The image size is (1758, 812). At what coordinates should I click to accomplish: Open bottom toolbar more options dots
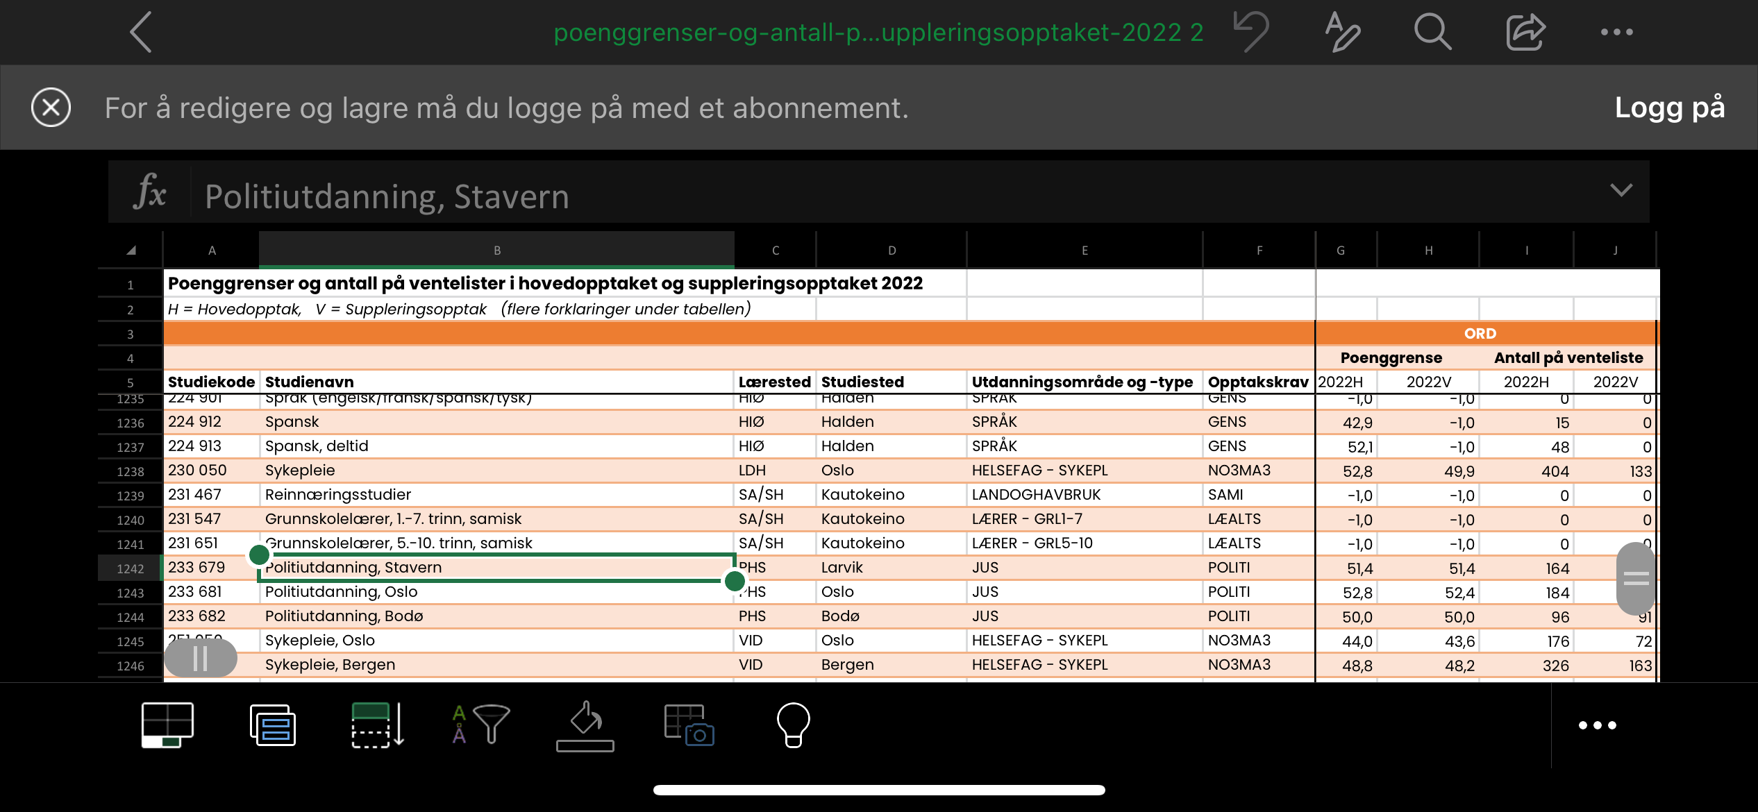point(1597,725)
